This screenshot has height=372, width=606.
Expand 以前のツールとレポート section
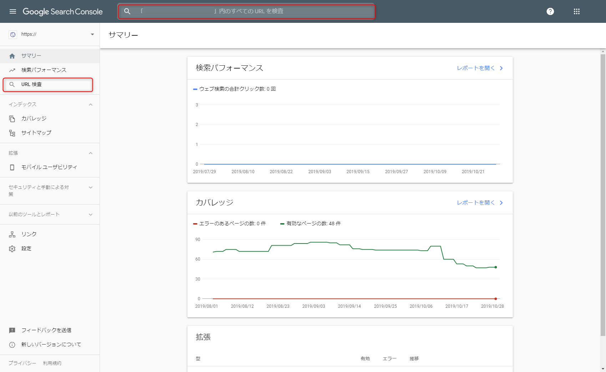point(91,215)
